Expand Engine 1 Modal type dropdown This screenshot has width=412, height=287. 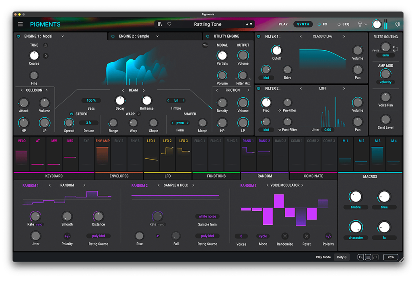point(62,36)
